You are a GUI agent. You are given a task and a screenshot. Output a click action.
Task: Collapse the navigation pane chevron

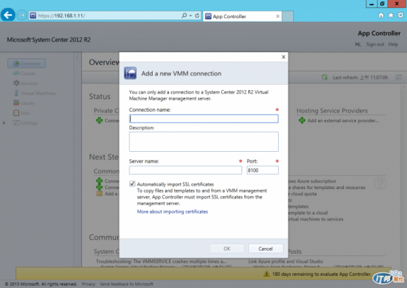pos(77,56)
